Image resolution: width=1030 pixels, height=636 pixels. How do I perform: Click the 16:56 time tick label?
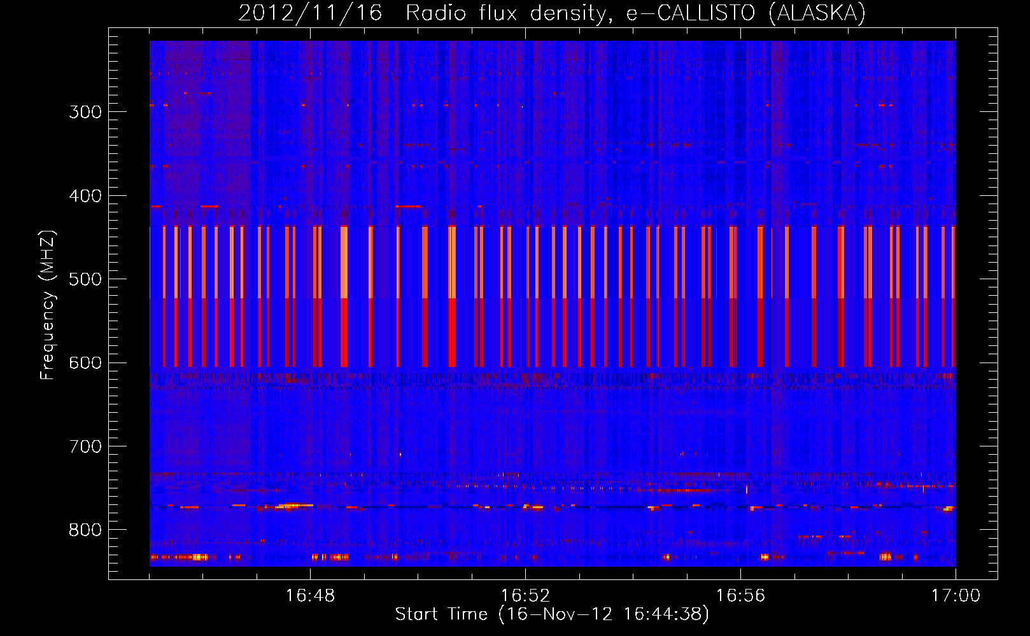click(740, 596)
